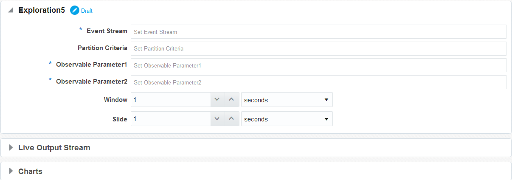512x180 pixels.
Task: Increase the Slide value with up arrow
Action: [x=231, y=119]
